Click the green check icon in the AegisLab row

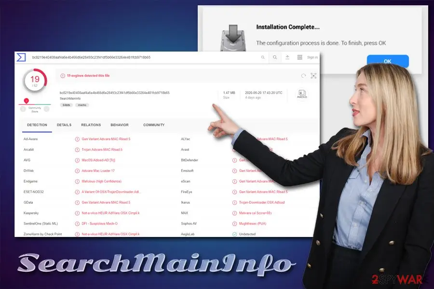234,234
